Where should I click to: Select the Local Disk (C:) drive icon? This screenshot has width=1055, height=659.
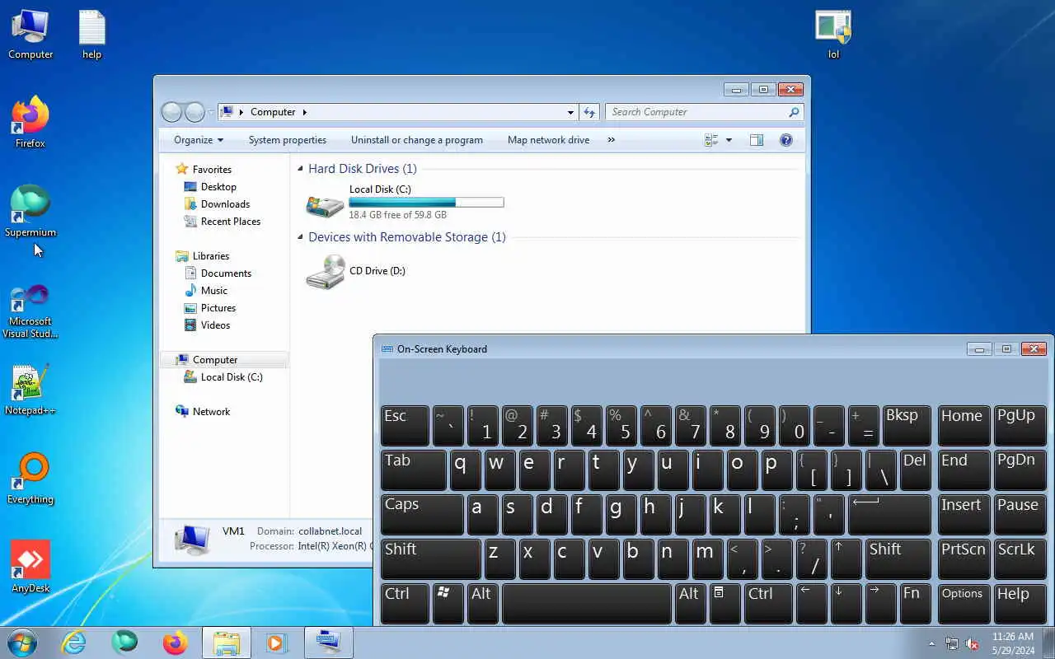tap(325, 203)
